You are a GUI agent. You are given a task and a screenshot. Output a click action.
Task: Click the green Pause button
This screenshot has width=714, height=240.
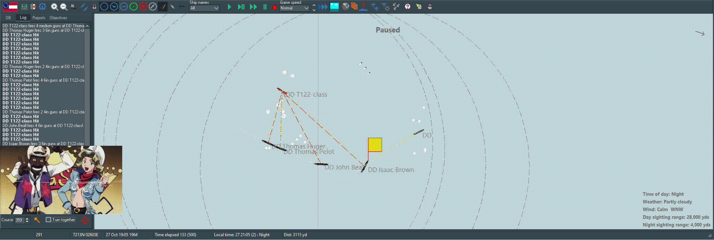[265, 7]
